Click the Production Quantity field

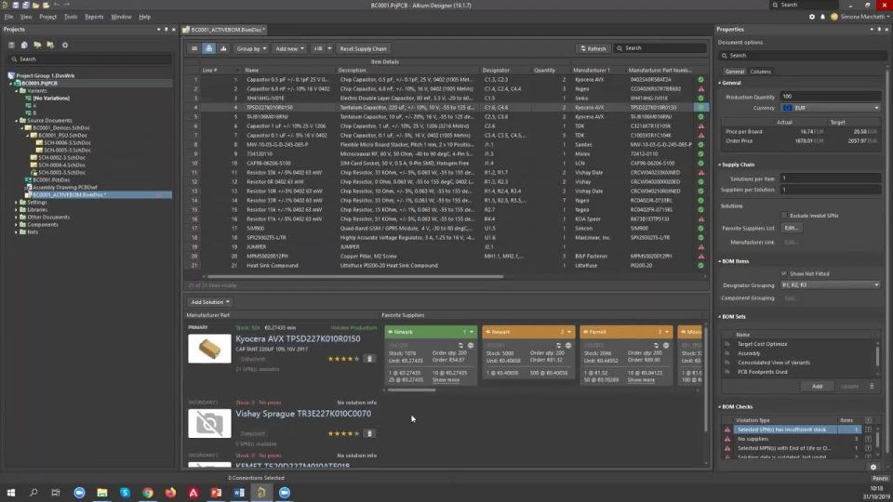[830, 97]
